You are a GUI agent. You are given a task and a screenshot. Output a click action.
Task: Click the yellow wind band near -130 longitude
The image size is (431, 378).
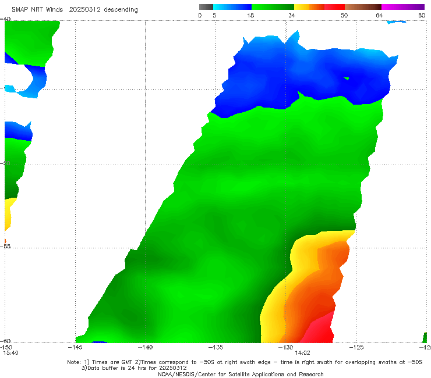pos(272,308)
